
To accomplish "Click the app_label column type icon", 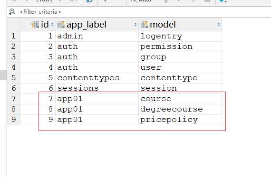I will [x=61, y=25].
